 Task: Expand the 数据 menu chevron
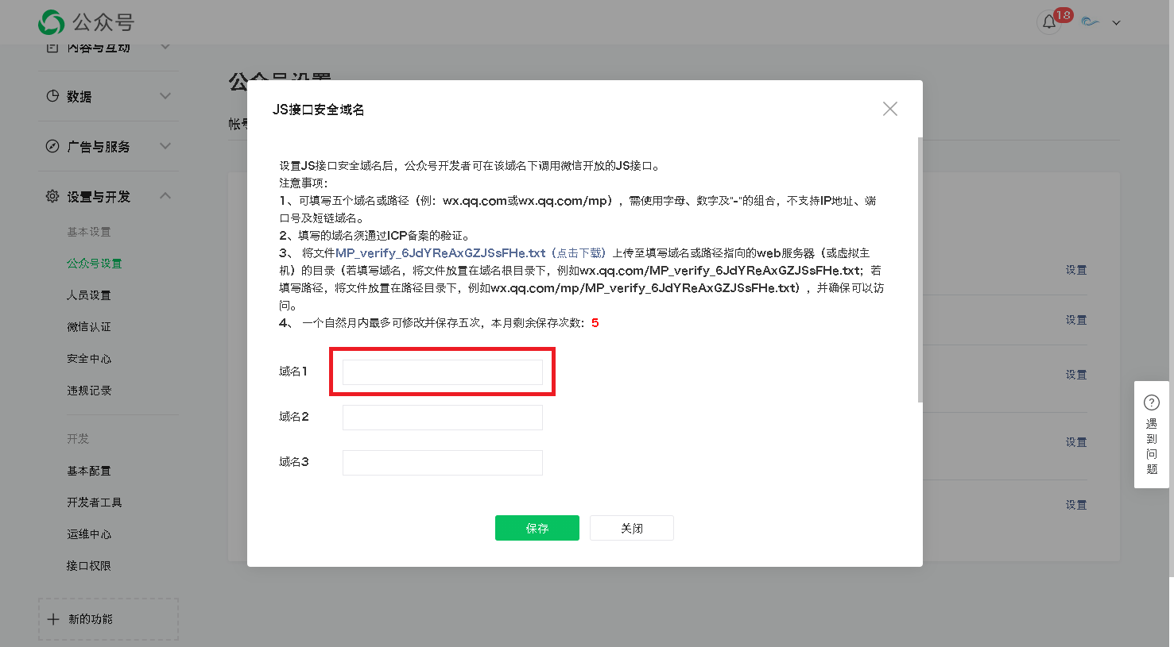click(165, 96)
